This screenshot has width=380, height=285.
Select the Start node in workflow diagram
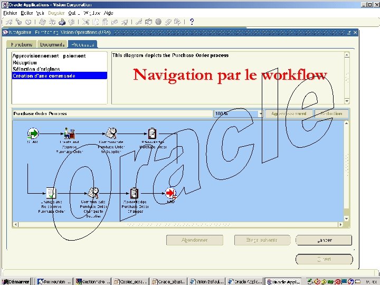point(33,134)
